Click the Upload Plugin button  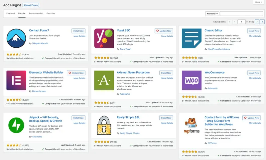click(x=31, y=5)
